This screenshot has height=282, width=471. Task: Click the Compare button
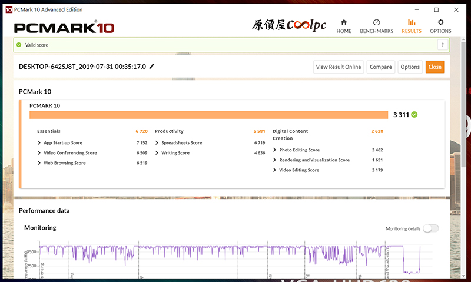pos(380,67)
